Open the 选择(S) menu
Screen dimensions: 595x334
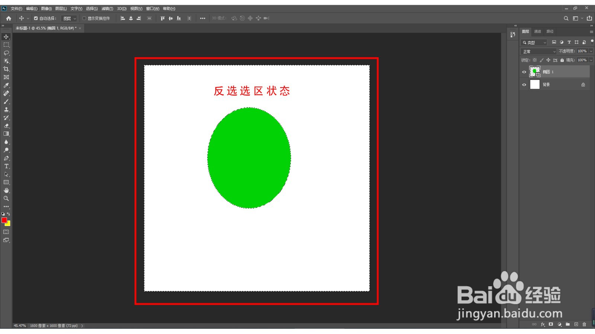91,8
